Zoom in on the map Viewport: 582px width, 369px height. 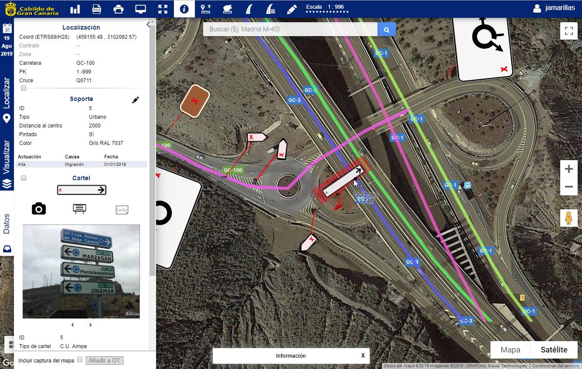(x=568, y=169)
